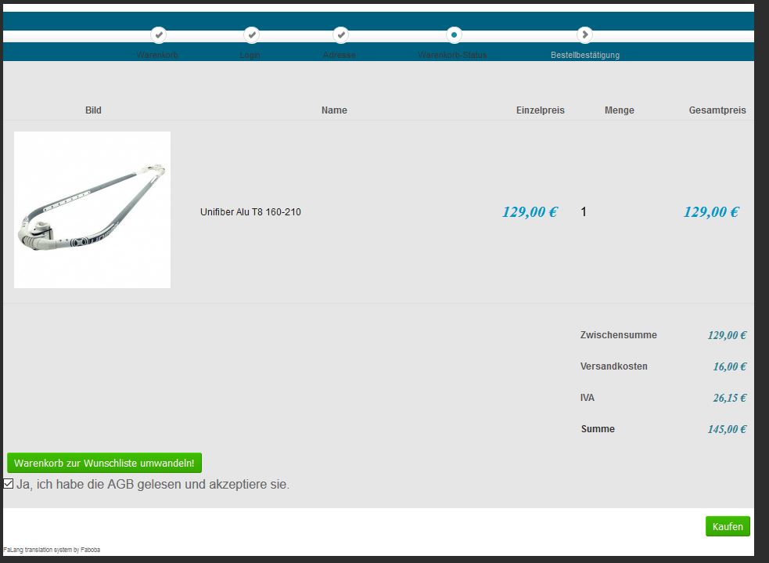The width and height of the screenshot is (769, 563).
Task: Click the Warenkorb step checkmark icon
Action: tap(158, 35)
